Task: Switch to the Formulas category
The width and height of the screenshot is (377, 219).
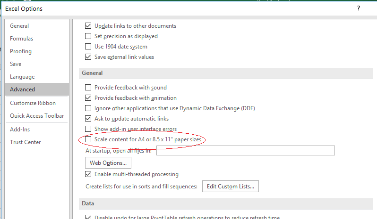Action: [x=37, y=38]
